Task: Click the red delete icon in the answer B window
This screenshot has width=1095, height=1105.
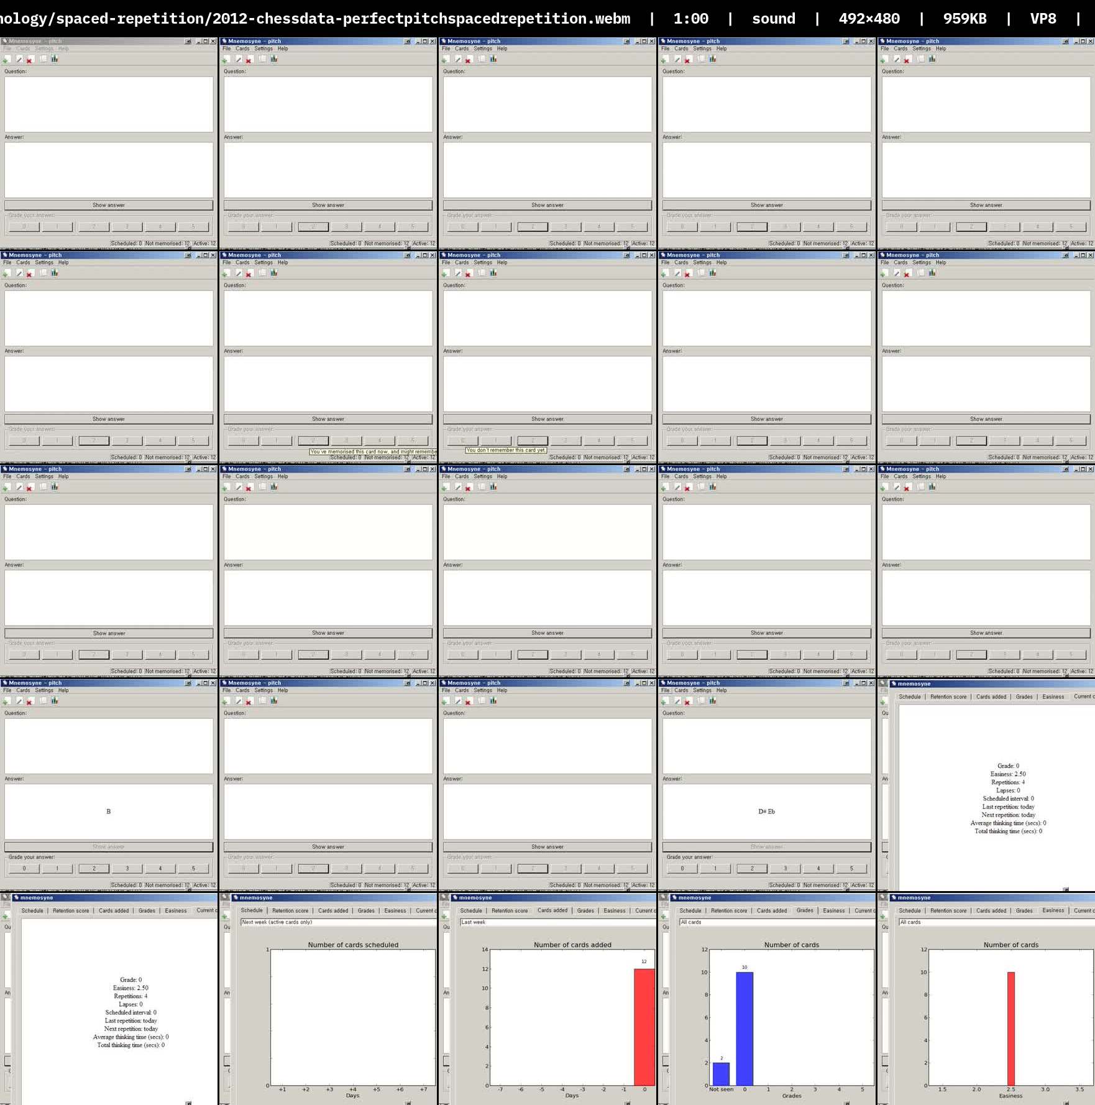Action: pos(30,701)
